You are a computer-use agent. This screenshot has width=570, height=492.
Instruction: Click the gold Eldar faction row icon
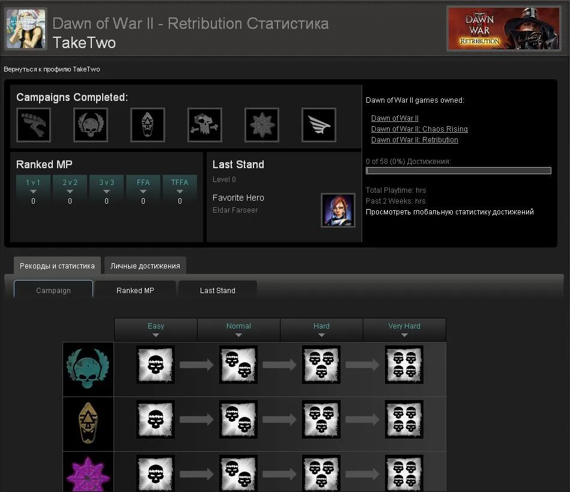coord(88,423)
